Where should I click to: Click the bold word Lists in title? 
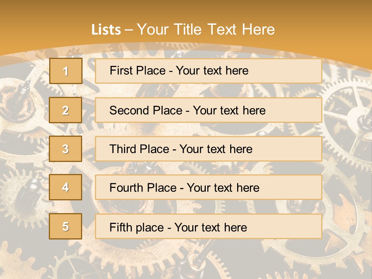click(x=106, y=29)
